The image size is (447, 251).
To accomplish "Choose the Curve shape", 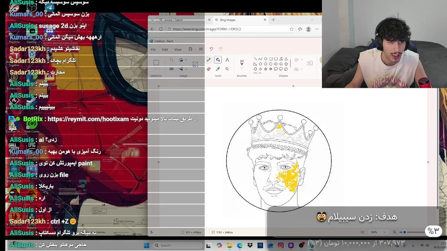I will click(261, 59).
